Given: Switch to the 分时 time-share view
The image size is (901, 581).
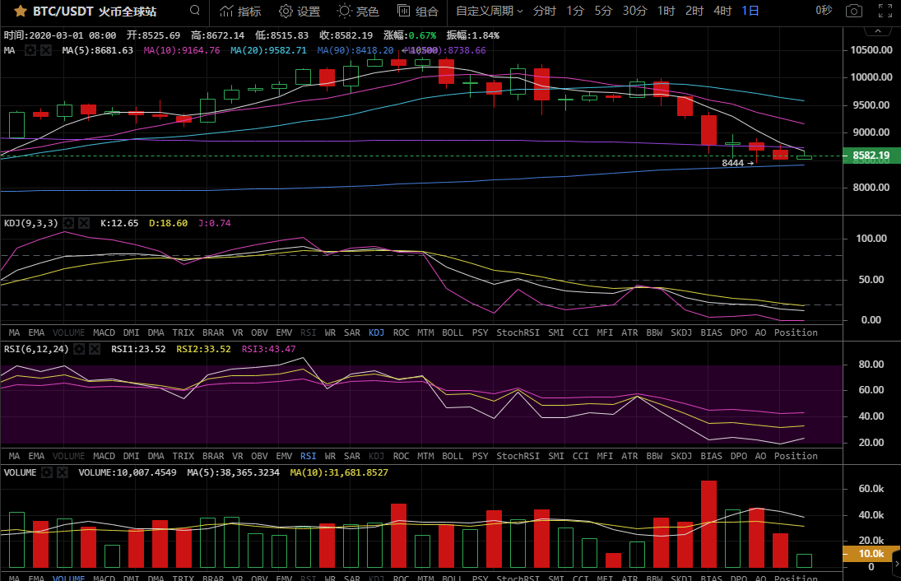Looking at the screenshot, I should point(544,12).
